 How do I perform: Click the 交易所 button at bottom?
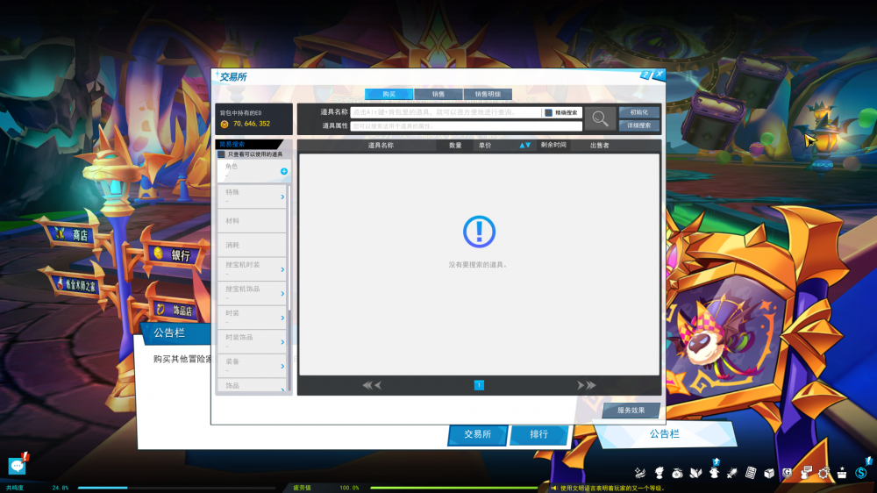(x=478, y=434)
